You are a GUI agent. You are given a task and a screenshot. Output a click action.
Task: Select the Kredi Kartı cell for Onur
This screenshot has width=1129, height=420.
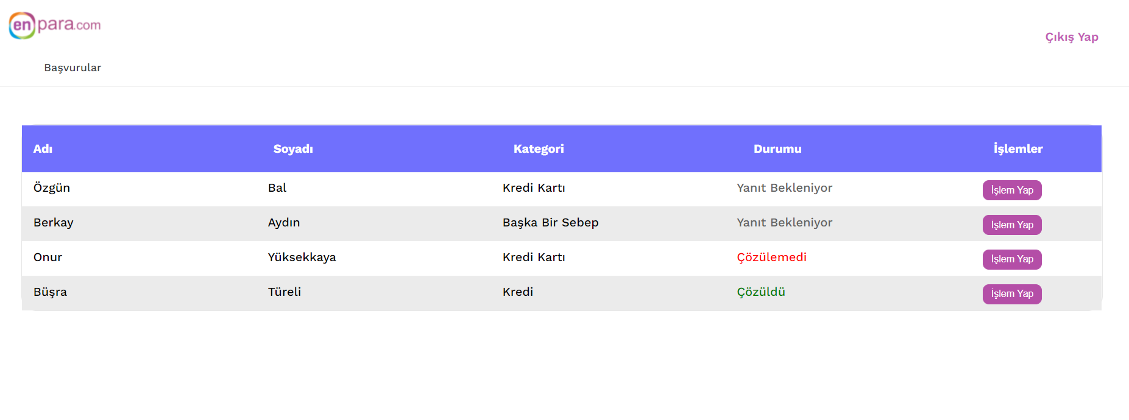534,257
